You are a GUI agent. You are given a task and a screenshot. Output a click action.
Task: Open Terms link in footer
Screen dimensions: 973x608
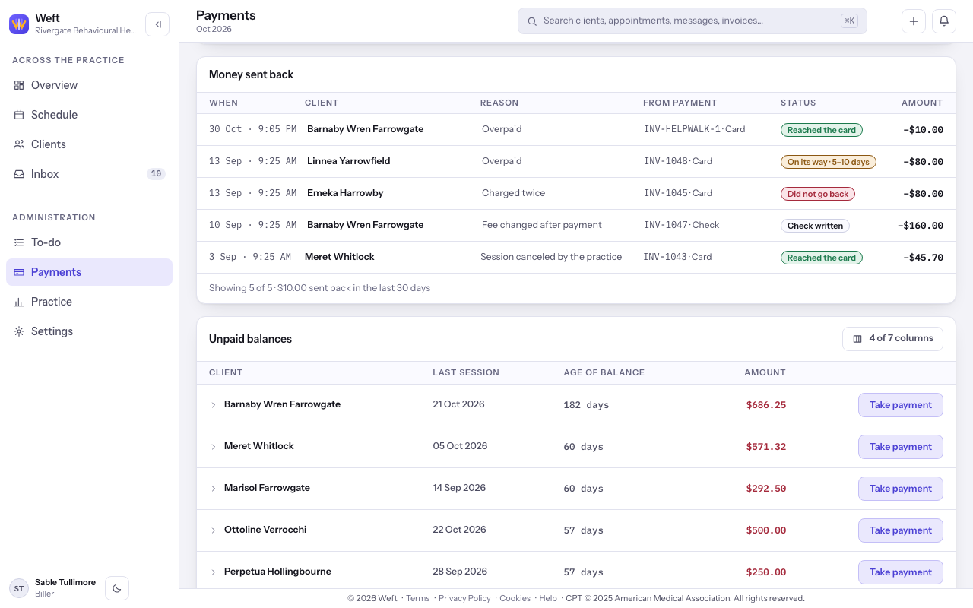coord(418,598)
